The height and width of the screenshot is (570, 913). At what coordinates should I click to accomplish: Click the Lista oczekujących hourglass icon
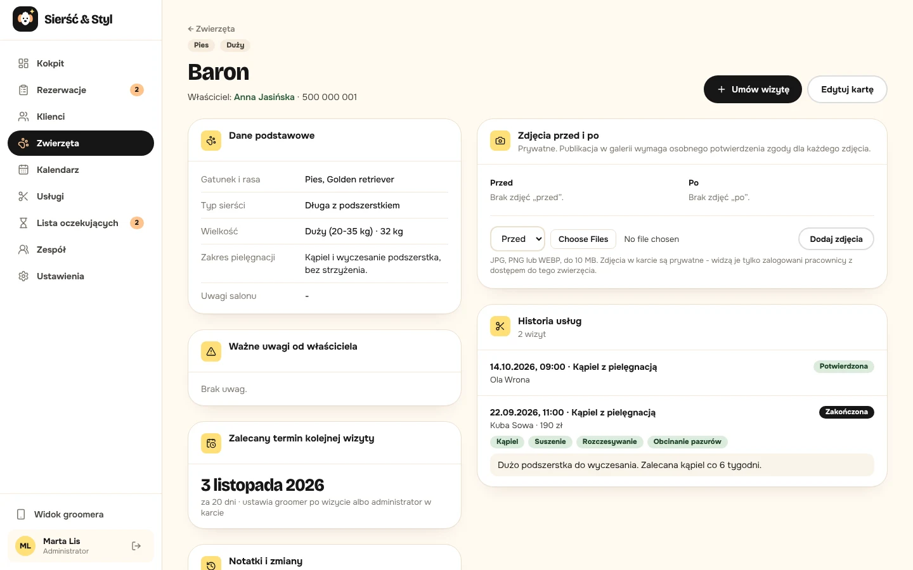pyautogui.click(x=23, y=223)
